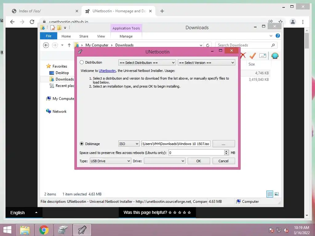Image resolution: width=315 pixels, height=236 pixels.
Task: Expand the Explorer ribbon chevron
Action: click(x=271, y=36)
